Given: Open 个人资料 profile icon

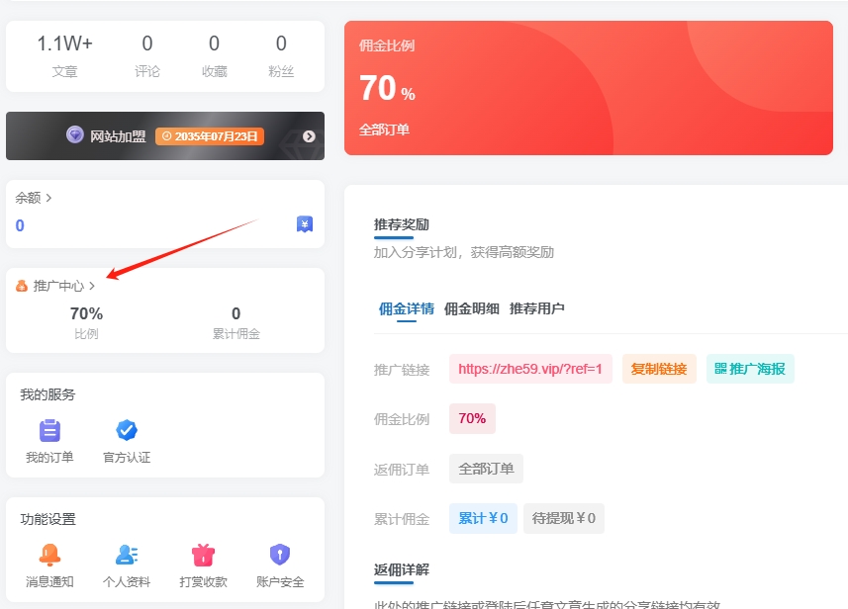Looking at the screenshot, I should tap(125, 556).
